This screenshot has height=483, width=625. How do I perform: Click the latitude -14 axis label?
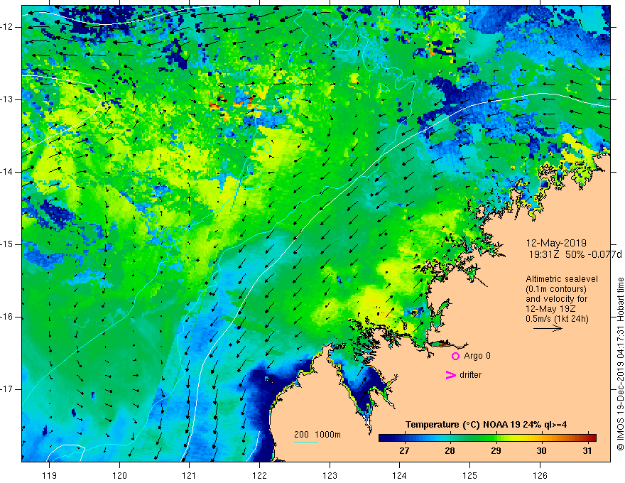[x=7, y=172]
